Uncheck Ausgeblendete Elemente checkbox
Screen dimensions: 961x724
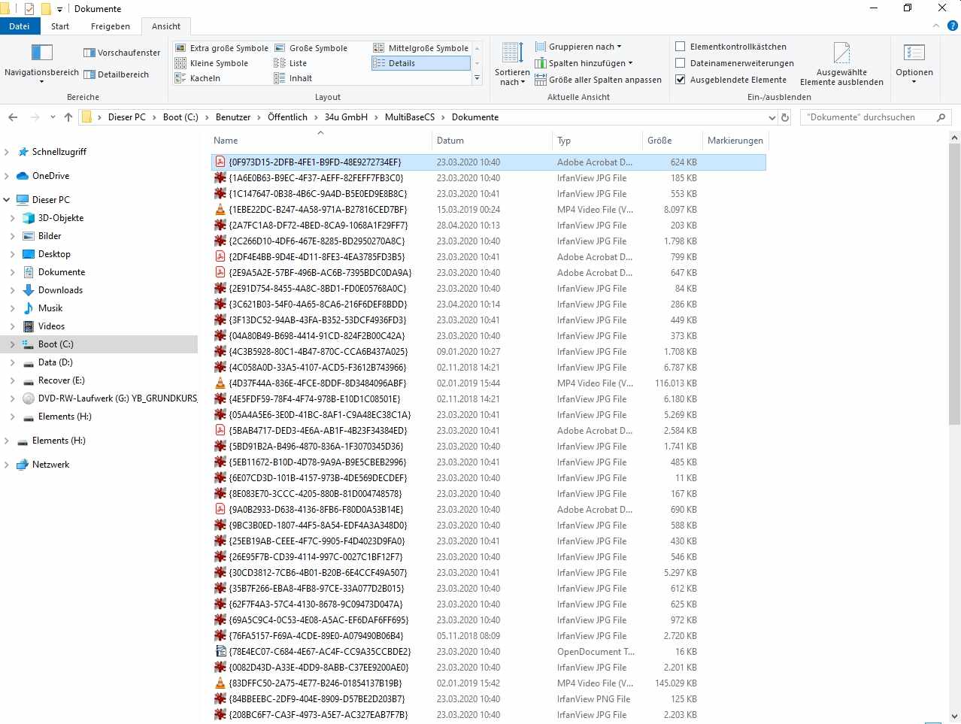pyautogui.click(x=681, y=80)
